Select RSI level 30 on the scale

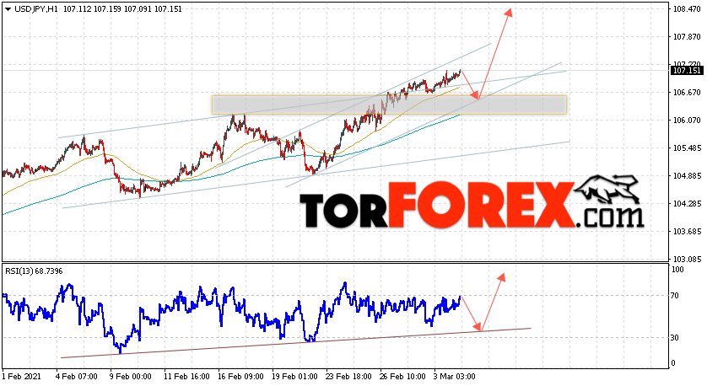pyautogui.click(x=675, y=338)
